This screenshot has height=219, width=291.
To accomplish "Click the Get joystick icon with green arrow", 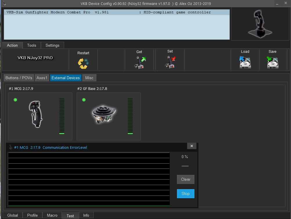I will (x=140, y=62).
